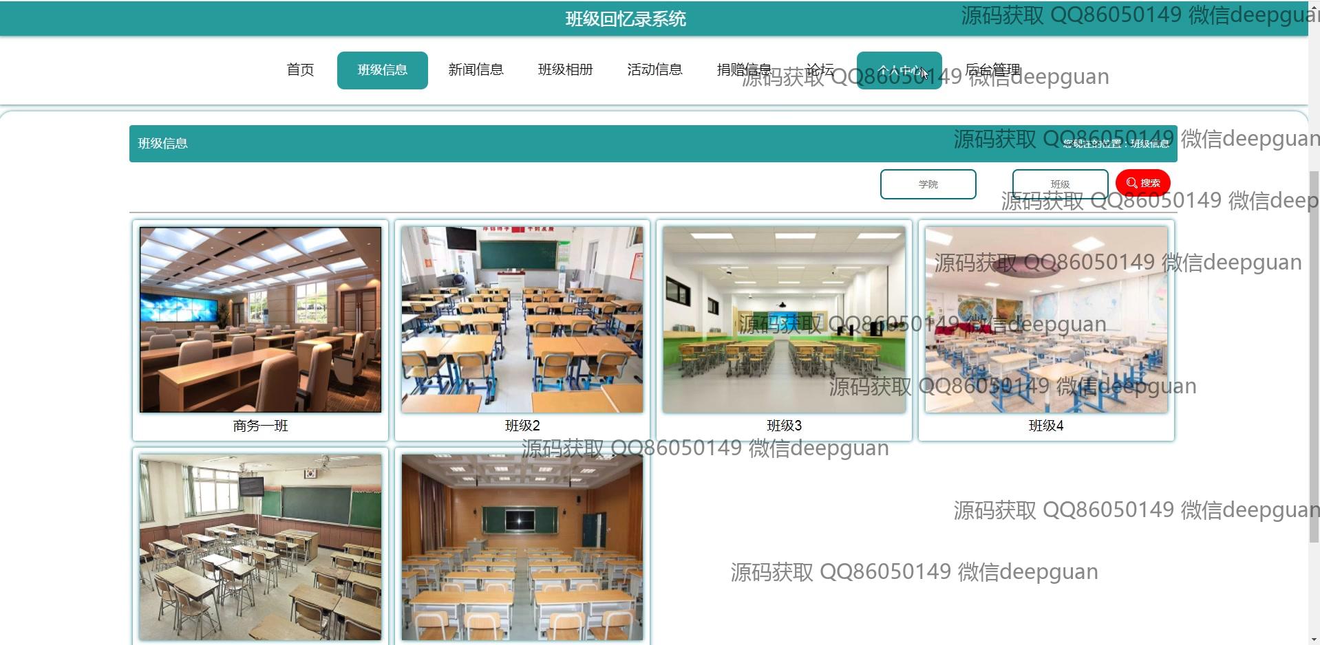Open the 班级2 classroom photo
This screenshot has height=645, width=1320.
tap(522, 320)
